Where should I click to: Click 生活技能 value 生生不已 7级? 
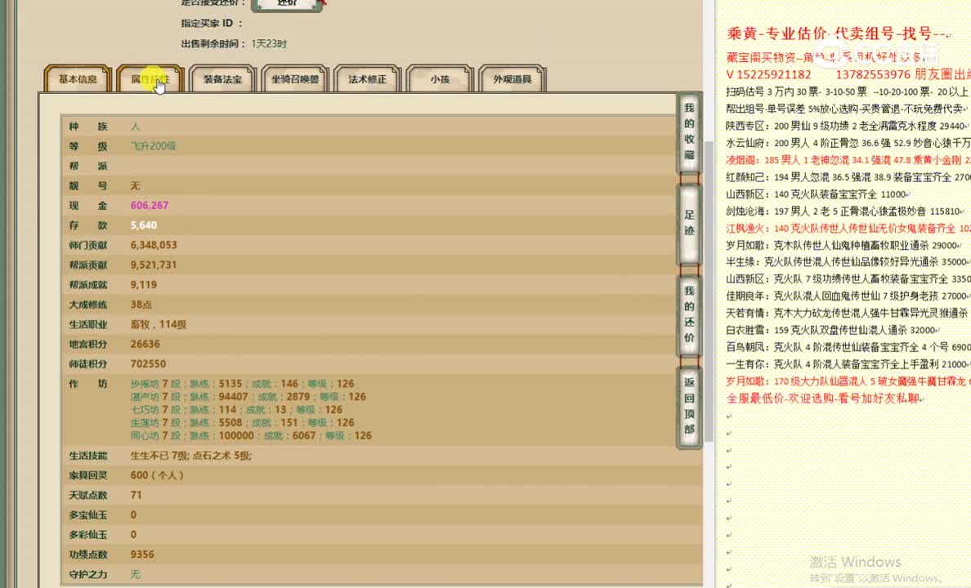[x=159, y=456]
